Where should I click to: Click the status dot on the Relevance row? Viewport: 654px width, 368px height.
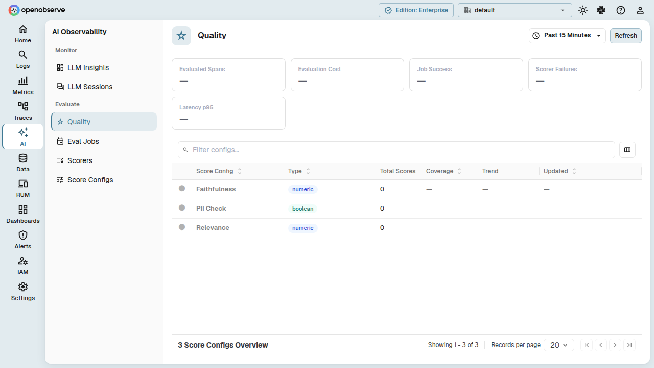pyautogui.click(x=182, y=227)
